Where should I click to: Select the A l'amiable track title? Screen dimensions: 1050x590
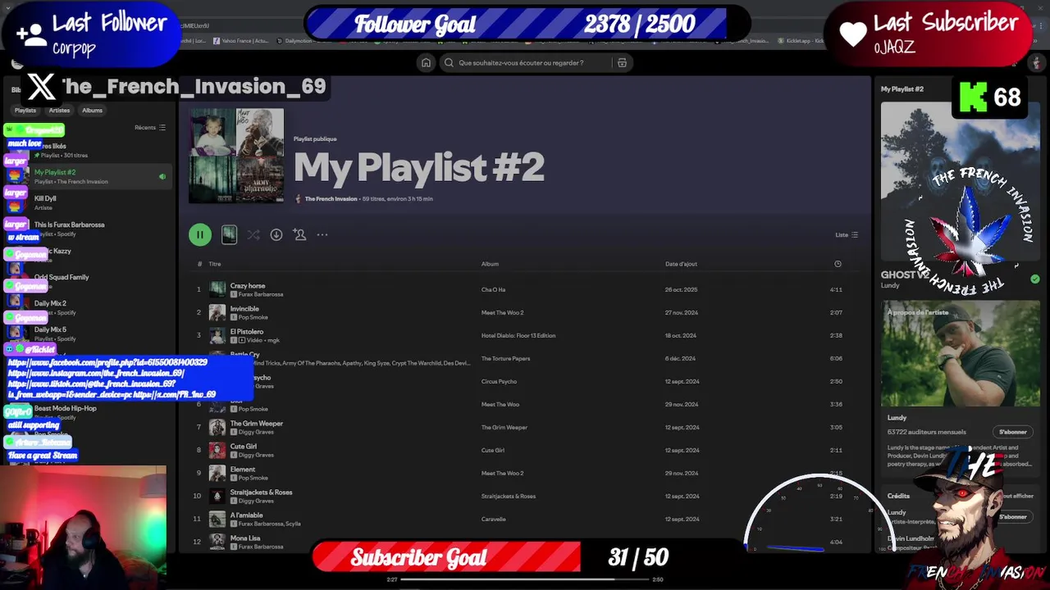pos(247,515)
